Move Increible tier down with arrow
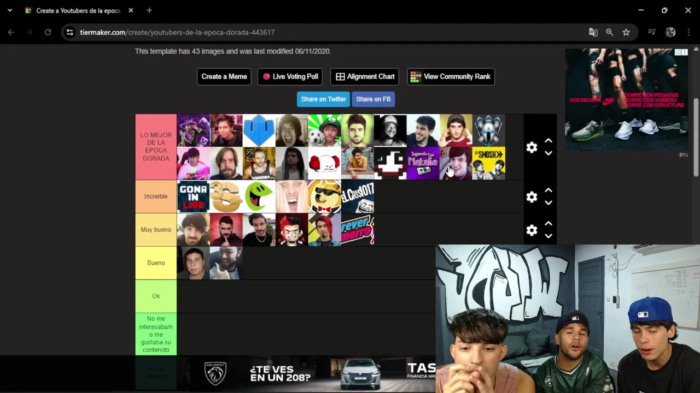The image size is (700, 393). (549, 203)
